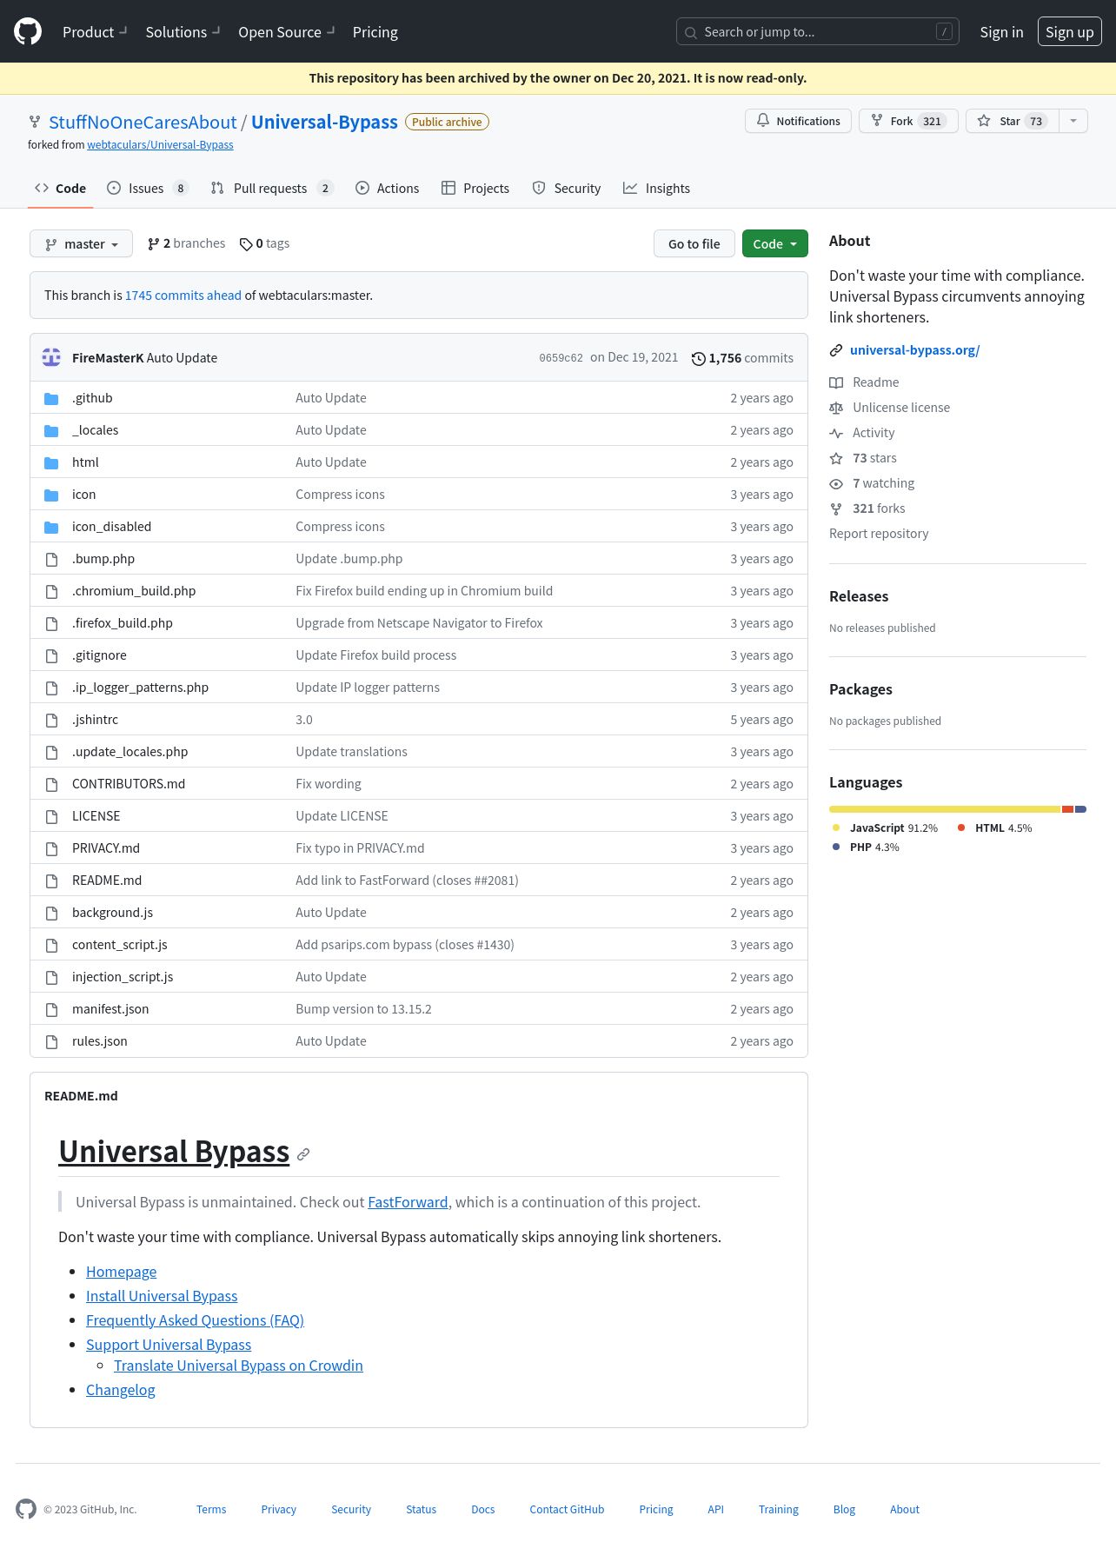Click the commit history clock icon
The width and height of the screenshot is (1116, 1562).
point(698,358)
